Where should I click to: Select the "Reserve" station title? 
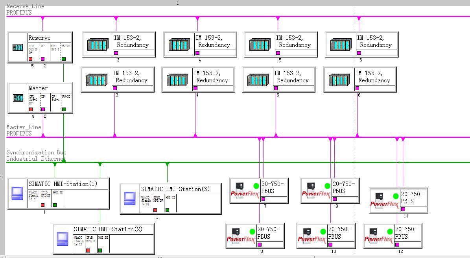39,38
